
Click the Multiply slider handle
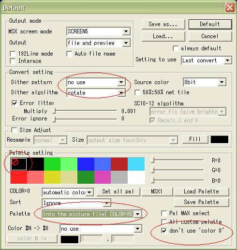pos(54,111)
